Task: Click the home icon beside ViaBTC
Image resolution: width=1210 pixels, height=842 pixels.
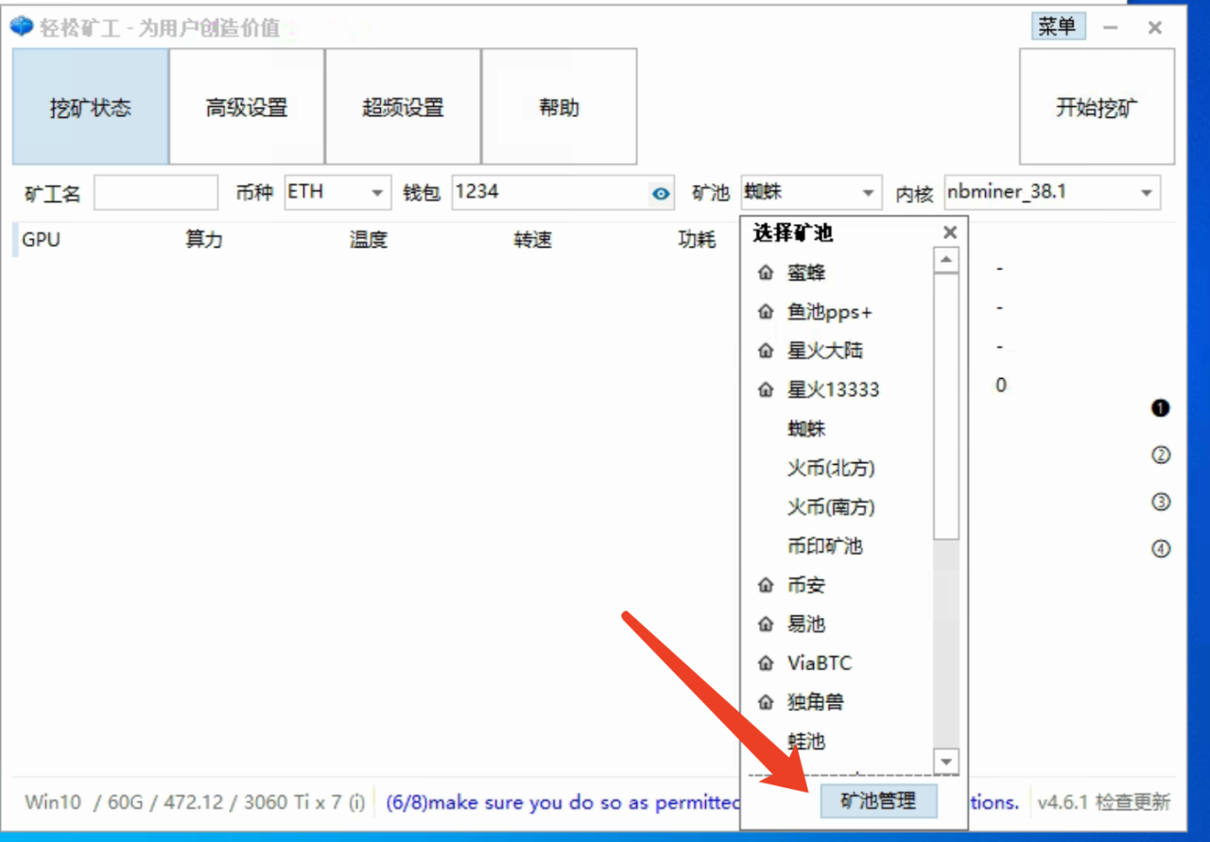Action: coord(766,663)
